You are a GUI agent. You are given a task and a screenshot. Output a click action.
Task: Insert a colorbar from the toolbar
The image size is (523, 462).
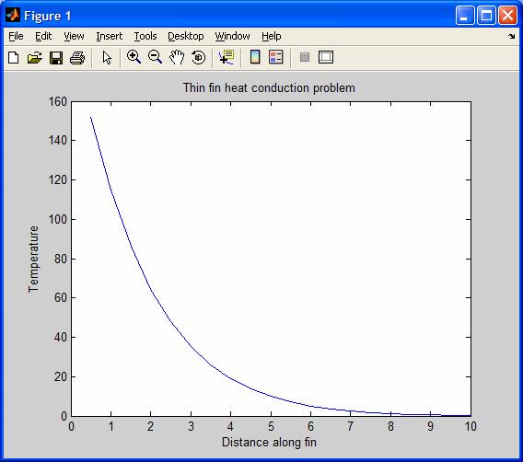(x=255, y=57)
